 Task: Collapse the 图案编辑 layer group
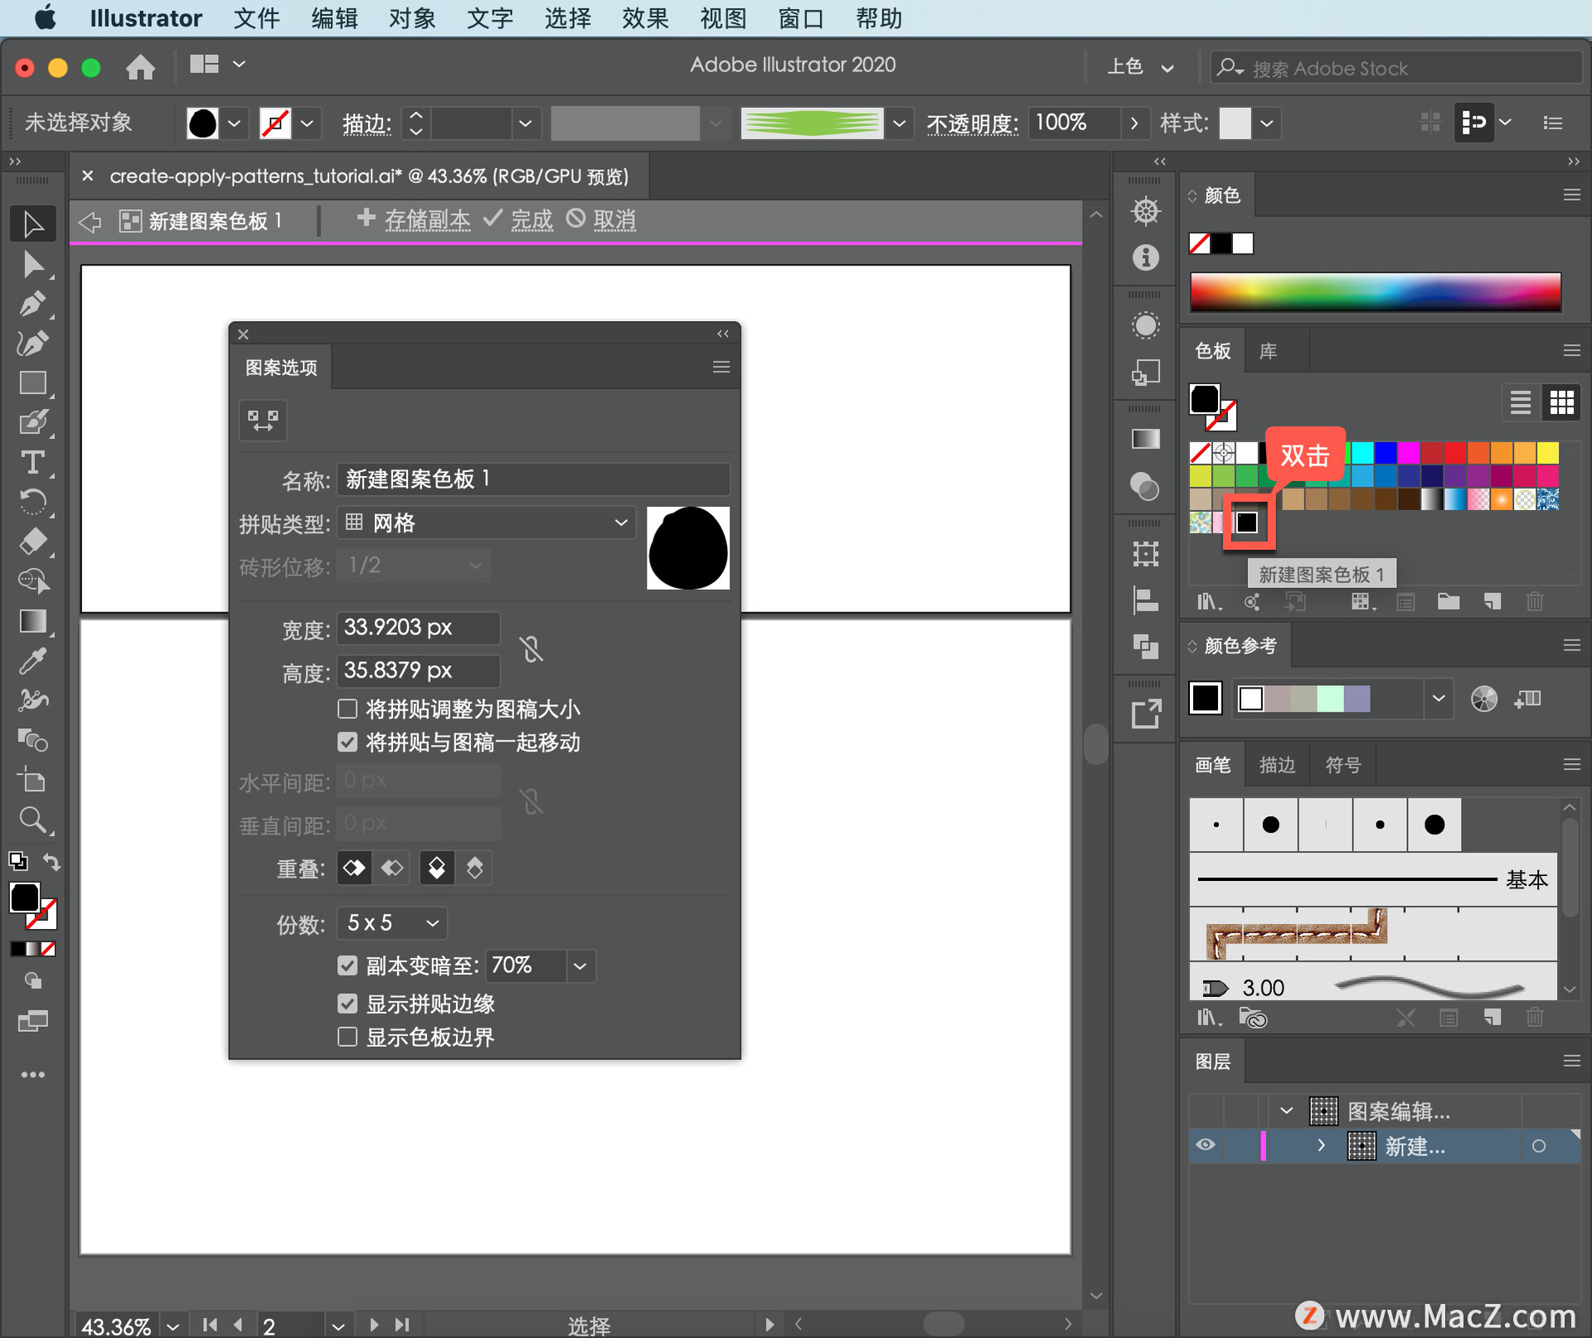pyautogui.click(x=1286, y=1111)
